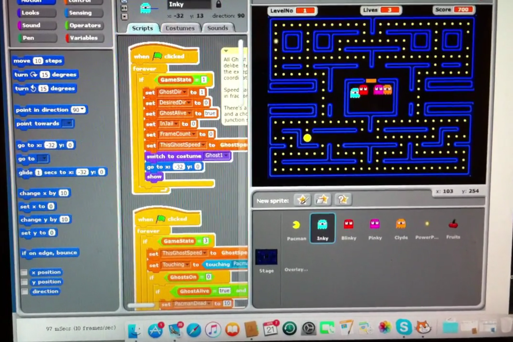Open the DesiredDir variable dropdown

(x=189, y=103)
